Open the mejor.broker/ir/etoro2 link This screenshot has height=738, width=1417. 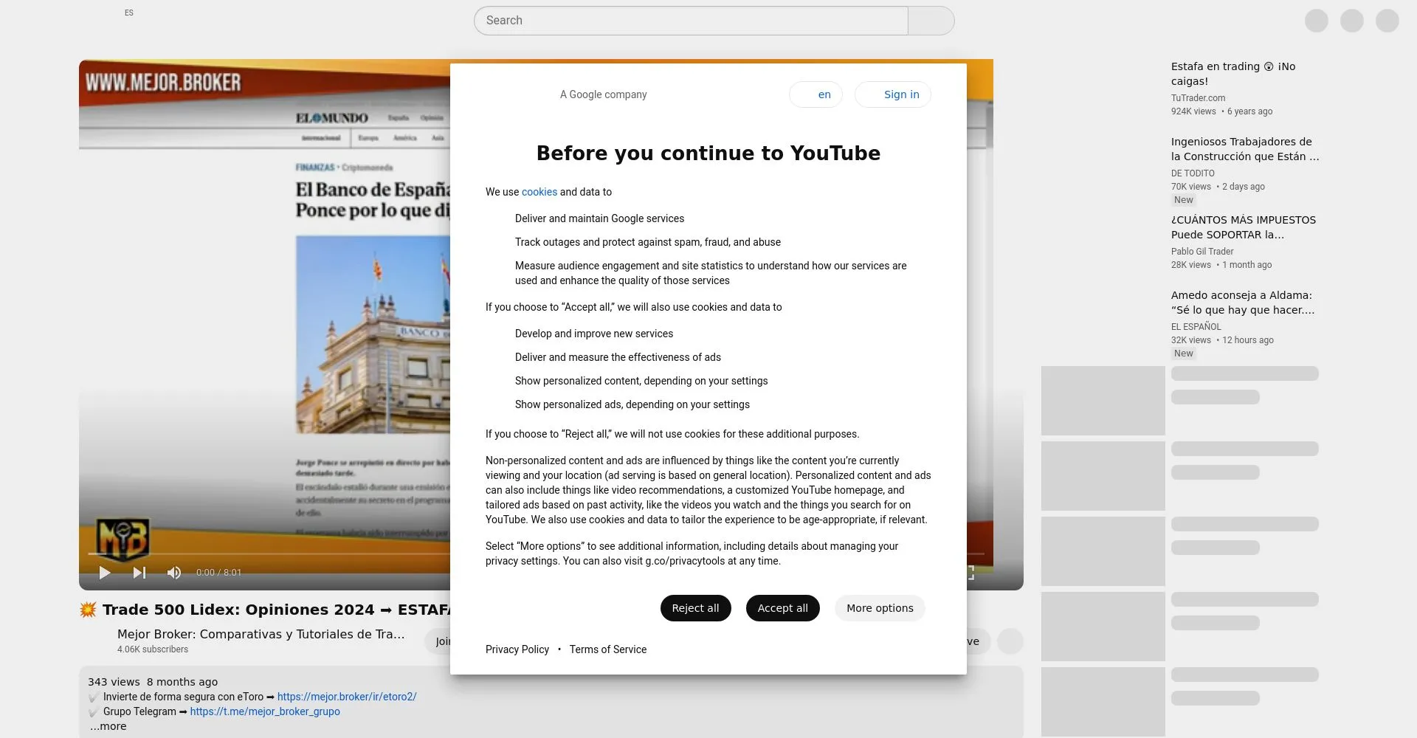[347, 697]
